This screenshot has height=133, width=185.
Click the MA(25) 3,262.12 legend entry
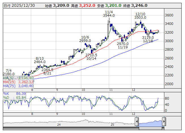click(18, 82)
